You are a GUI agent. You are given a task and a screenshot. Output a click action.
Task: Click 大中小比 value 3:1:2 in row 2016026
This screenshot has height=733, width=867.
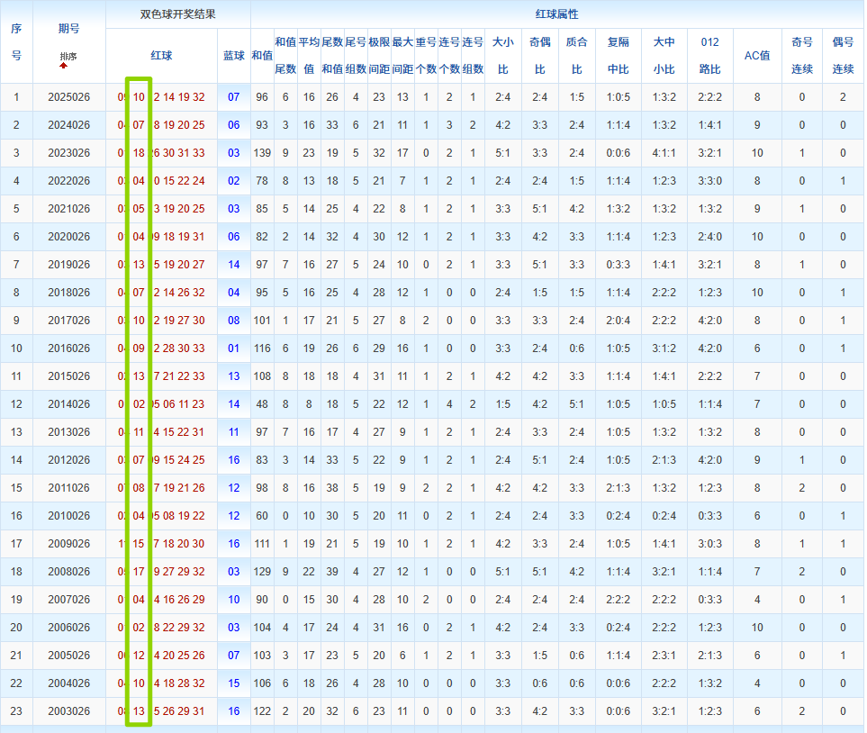pyautogui.click(x=664, y=348)
